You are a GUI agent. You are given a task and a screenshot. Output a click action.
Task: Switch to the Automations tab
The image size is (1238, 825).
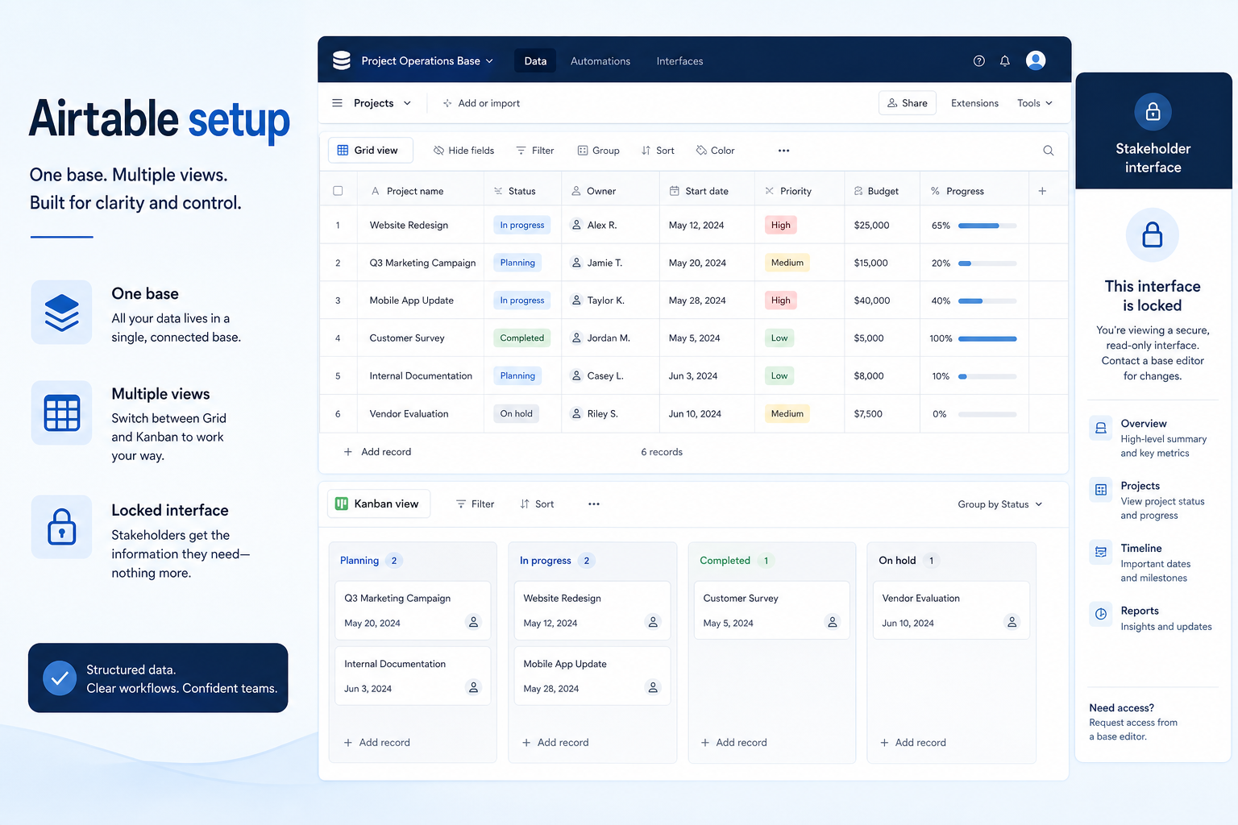600,61
